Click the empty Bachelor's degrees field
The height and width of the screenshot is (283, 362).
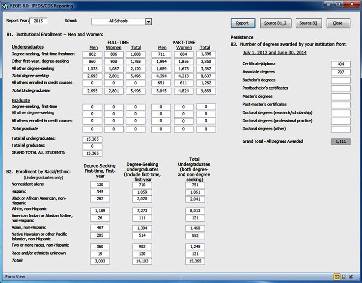(340, 80)
